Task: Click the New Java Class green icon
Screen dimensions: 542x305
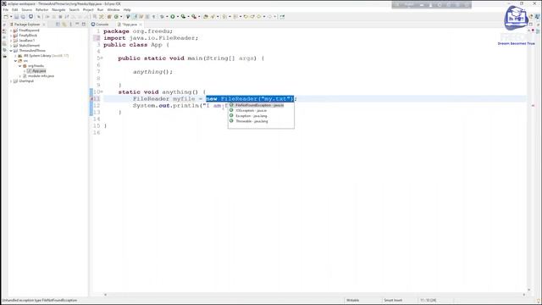Action: tap(116, 17)
